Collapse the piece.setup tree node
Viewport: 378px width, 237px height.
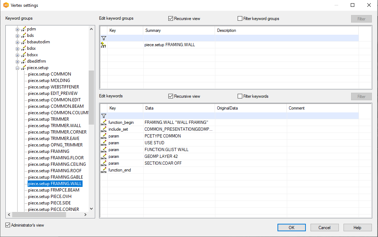click(x=17, y=68)
